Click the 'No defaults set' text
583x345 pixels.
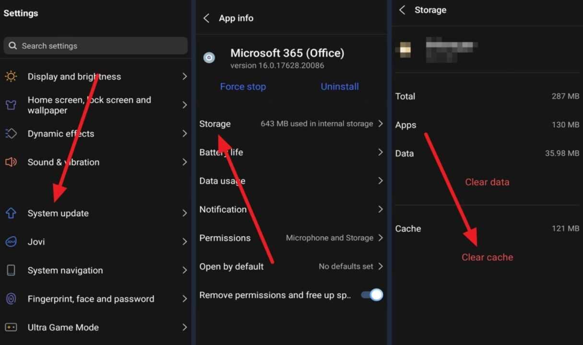[346, 266]
